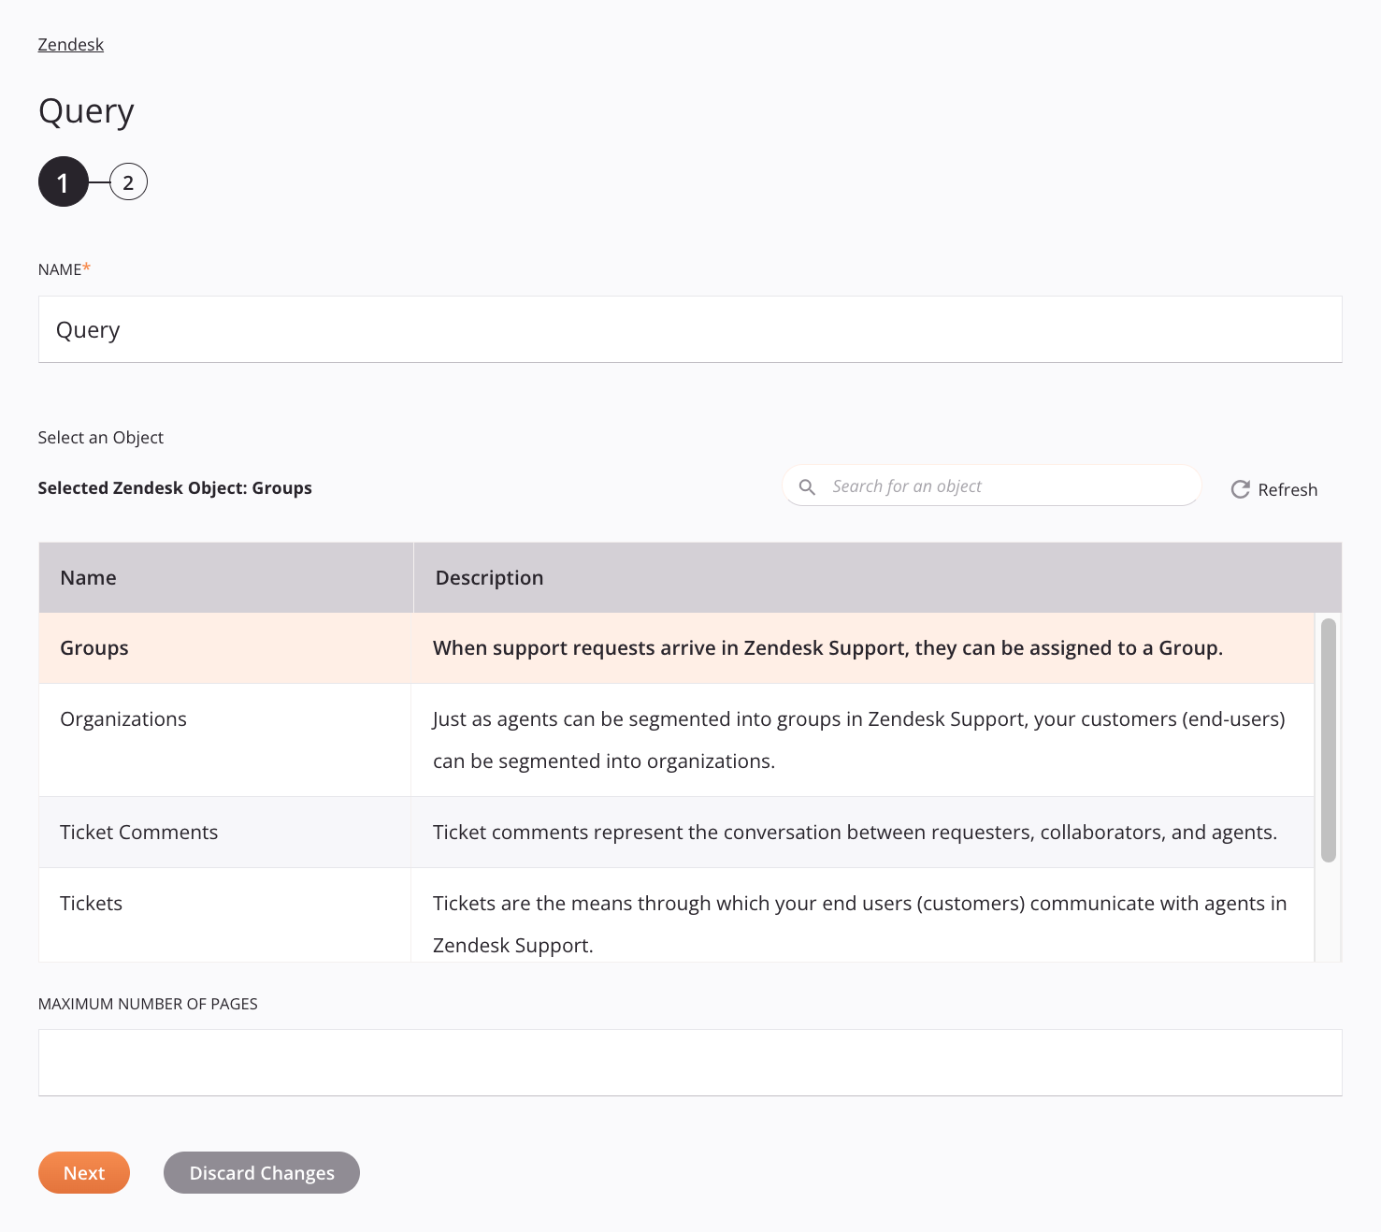This screenshot has width=1381, height=1232.
Task: Click Ticket Comments description cell
Action: (862, 833)
